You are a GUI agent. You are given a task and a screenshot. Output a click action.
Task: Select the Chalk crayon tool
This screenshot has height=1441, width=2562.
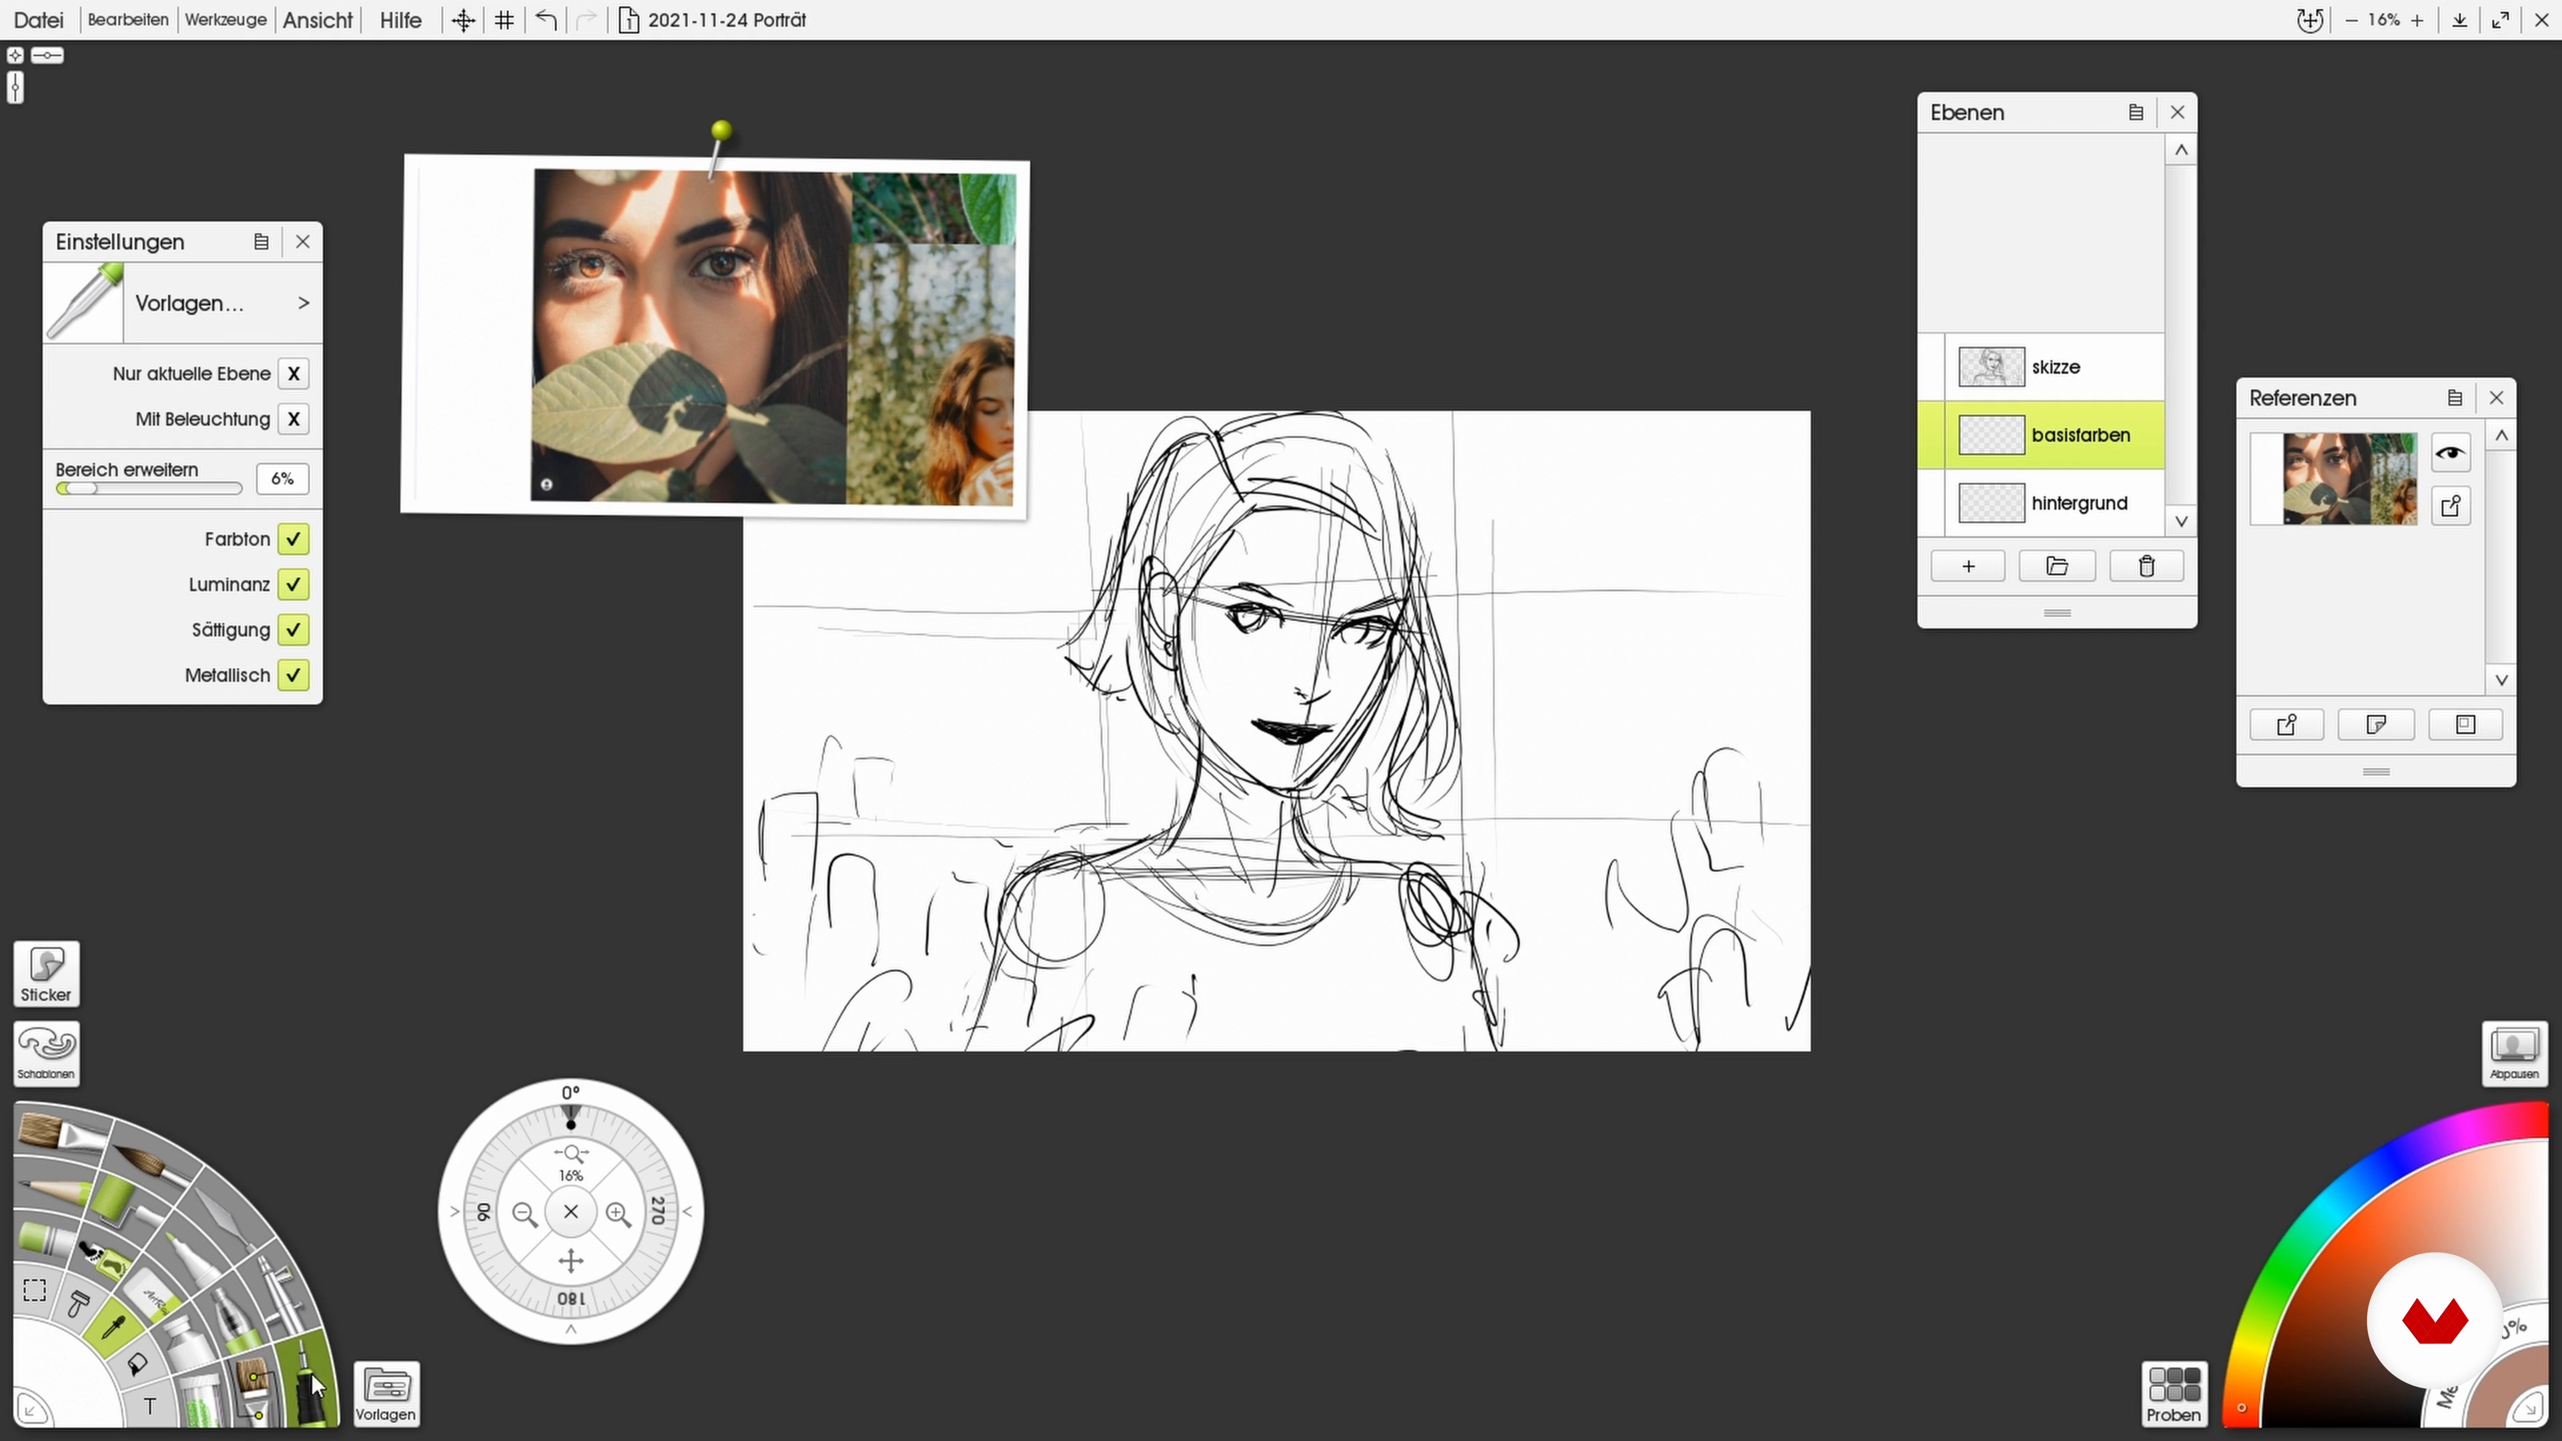(x=44, y=1239)
